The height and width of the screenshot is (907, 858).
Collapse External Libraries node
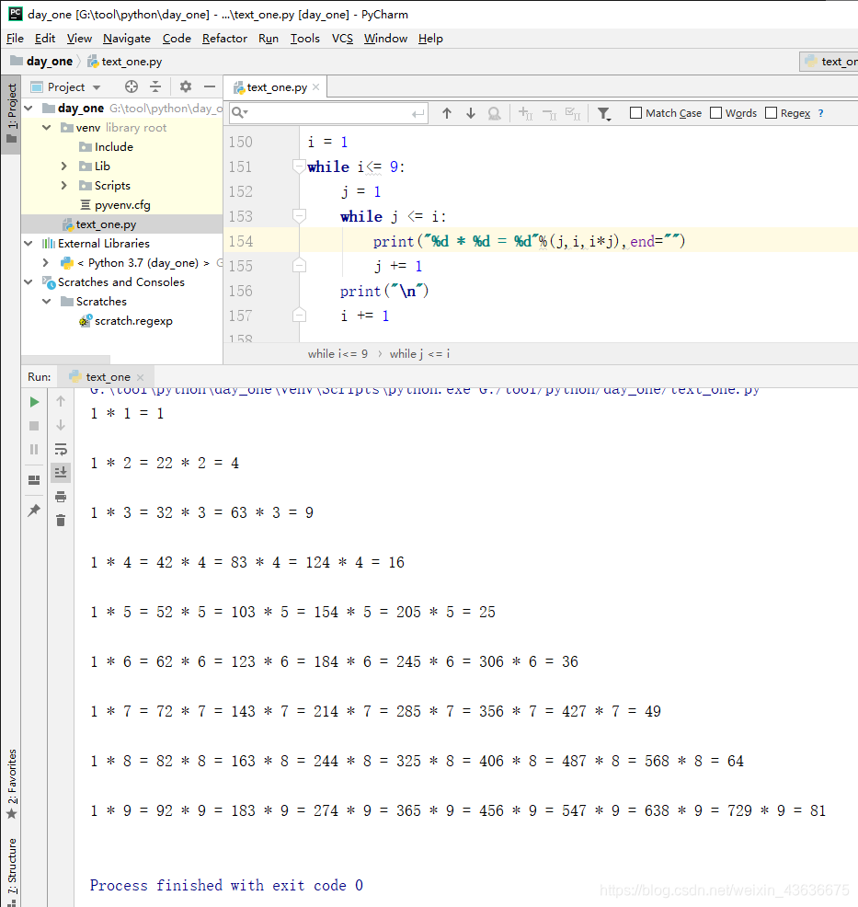click(29, 244)
